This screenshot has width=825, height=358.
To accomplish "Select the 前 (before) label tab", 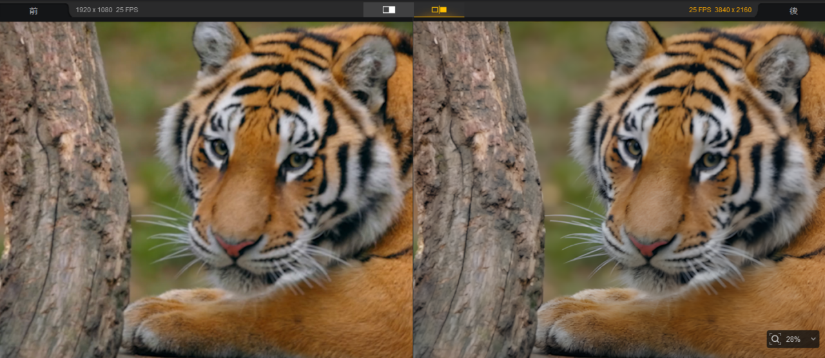I will click(x=34, y=11).
